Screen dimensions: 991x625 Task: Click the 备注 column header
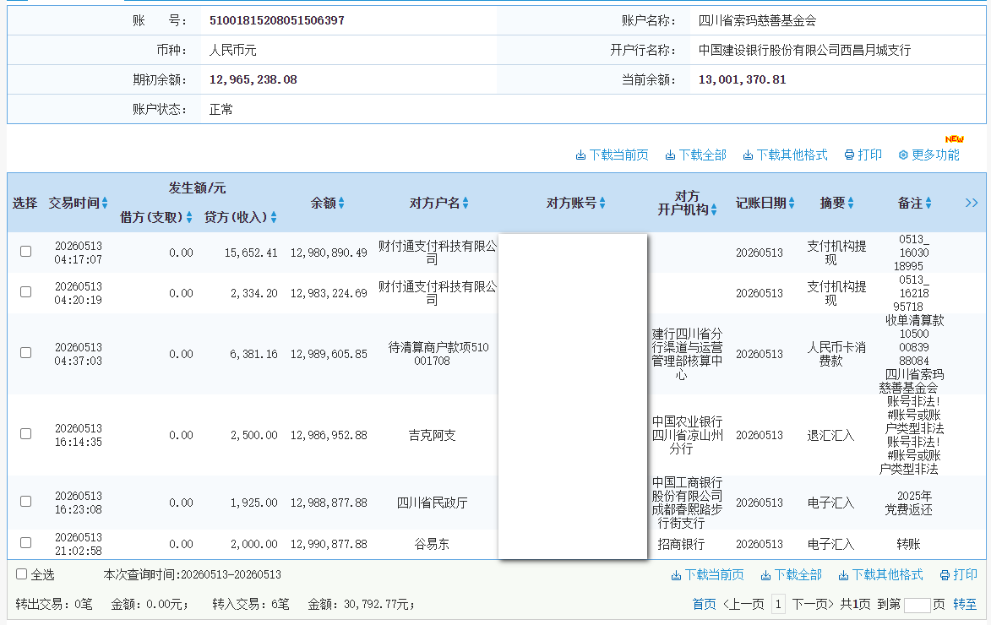point(910,203)
